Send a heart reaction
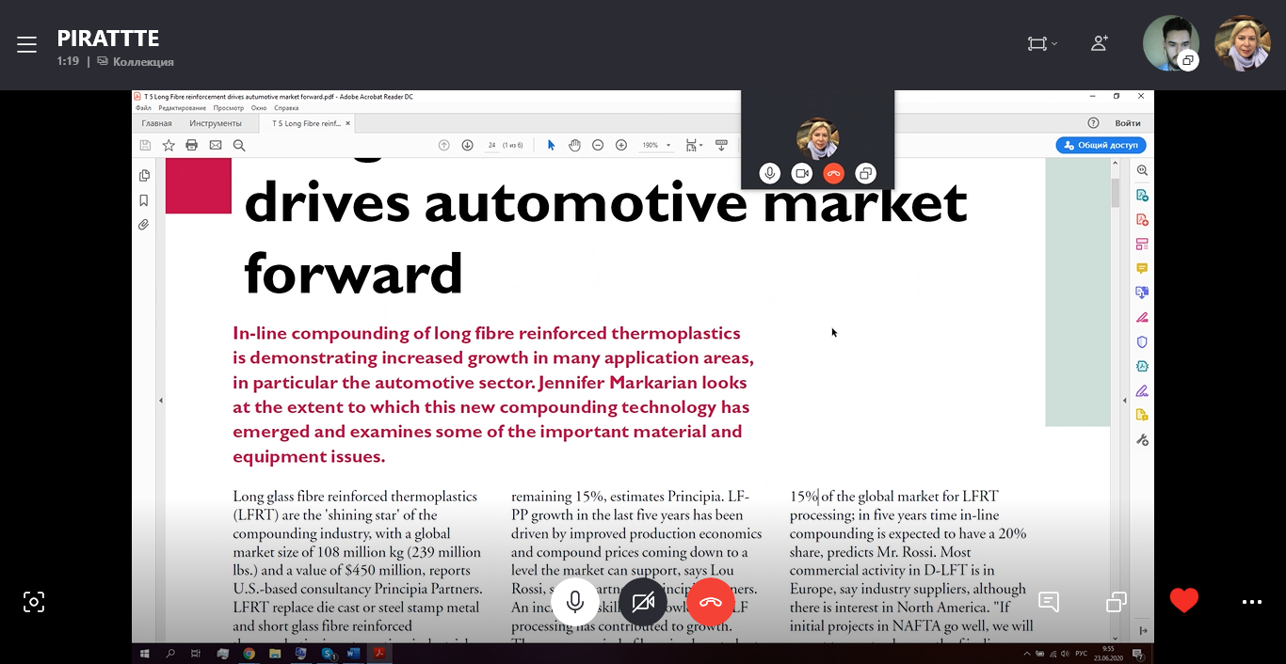The width and height of the screenshot is (1286, 664). [x=1183, y=600]
